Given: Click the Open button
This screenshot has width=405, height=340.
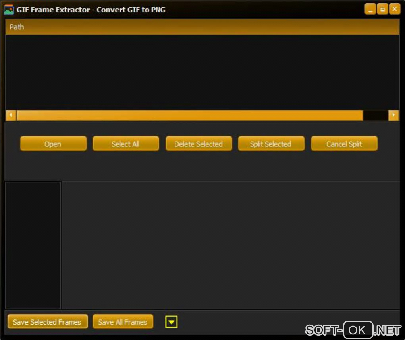Looking at the screenshot, I should coord(53,144).
